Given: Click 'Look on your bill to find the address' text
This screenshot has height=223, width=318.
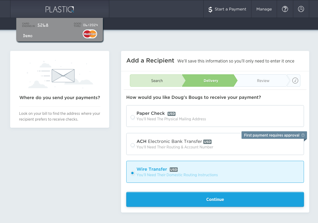Looking at the screenshot, I should pos(60,116).
